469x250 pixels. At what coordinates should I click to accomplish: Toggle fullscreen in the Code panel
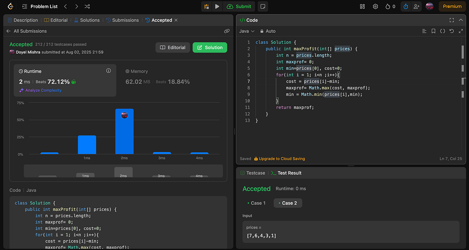click(x=451, y=20)
